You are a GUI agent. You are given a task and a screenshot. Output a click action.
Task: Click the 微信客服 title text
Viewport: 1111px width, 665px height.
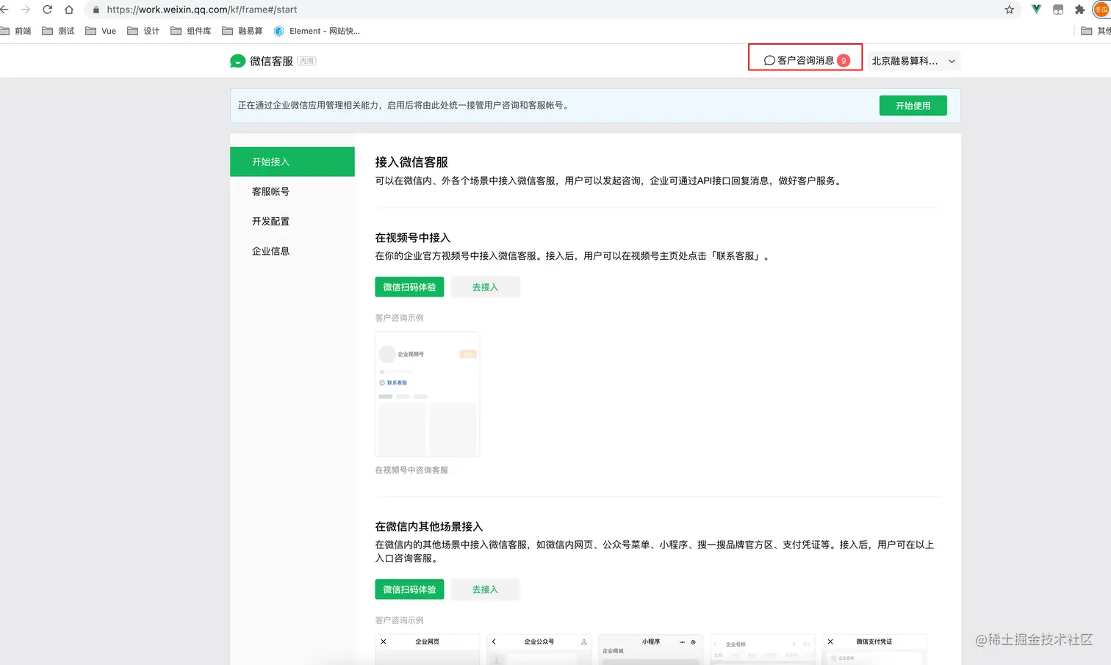point(271,61)
